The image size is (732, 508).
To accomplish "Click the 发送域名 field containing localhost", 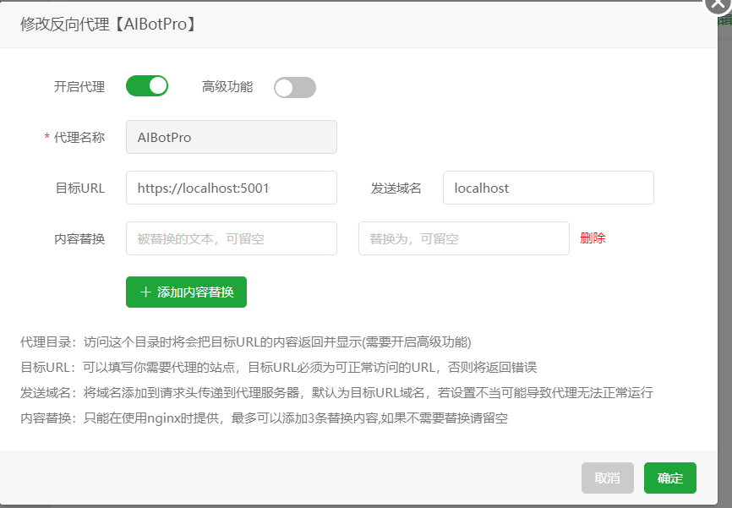I will 548,188.
